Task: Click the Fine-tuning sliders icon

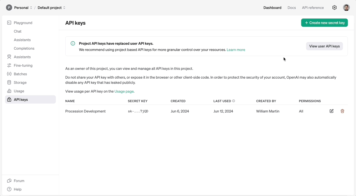Action: [9, 65]
